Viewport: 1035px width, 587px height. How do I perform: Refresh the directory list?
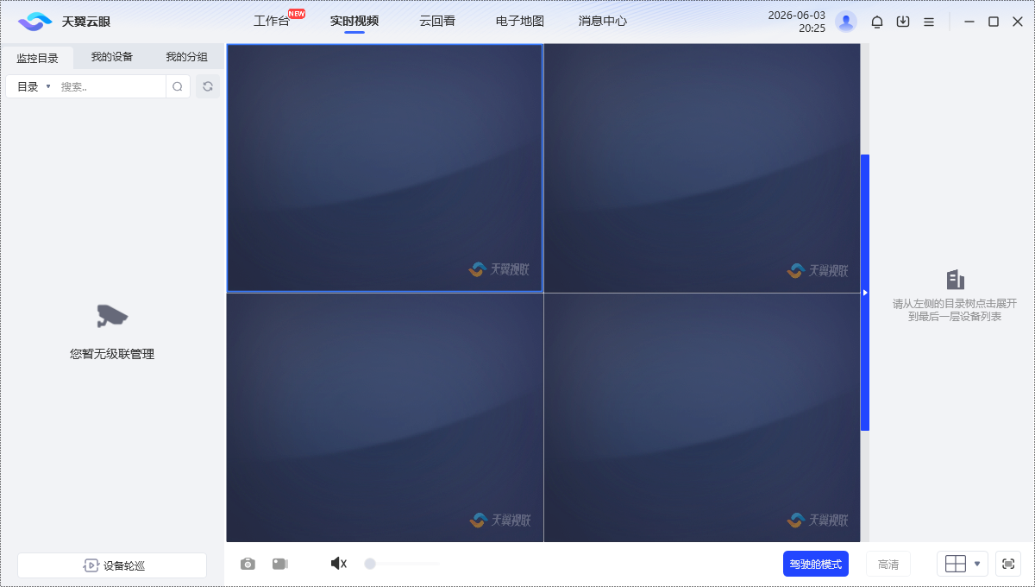click(208, 86)
